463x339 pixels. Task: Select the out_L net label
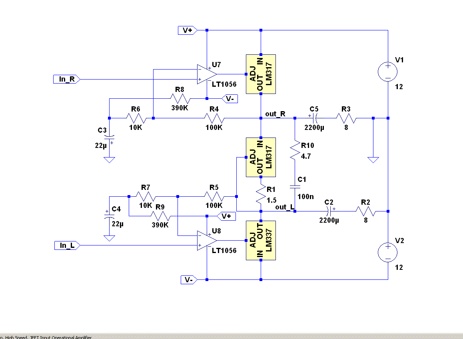(x=285, y=207)
